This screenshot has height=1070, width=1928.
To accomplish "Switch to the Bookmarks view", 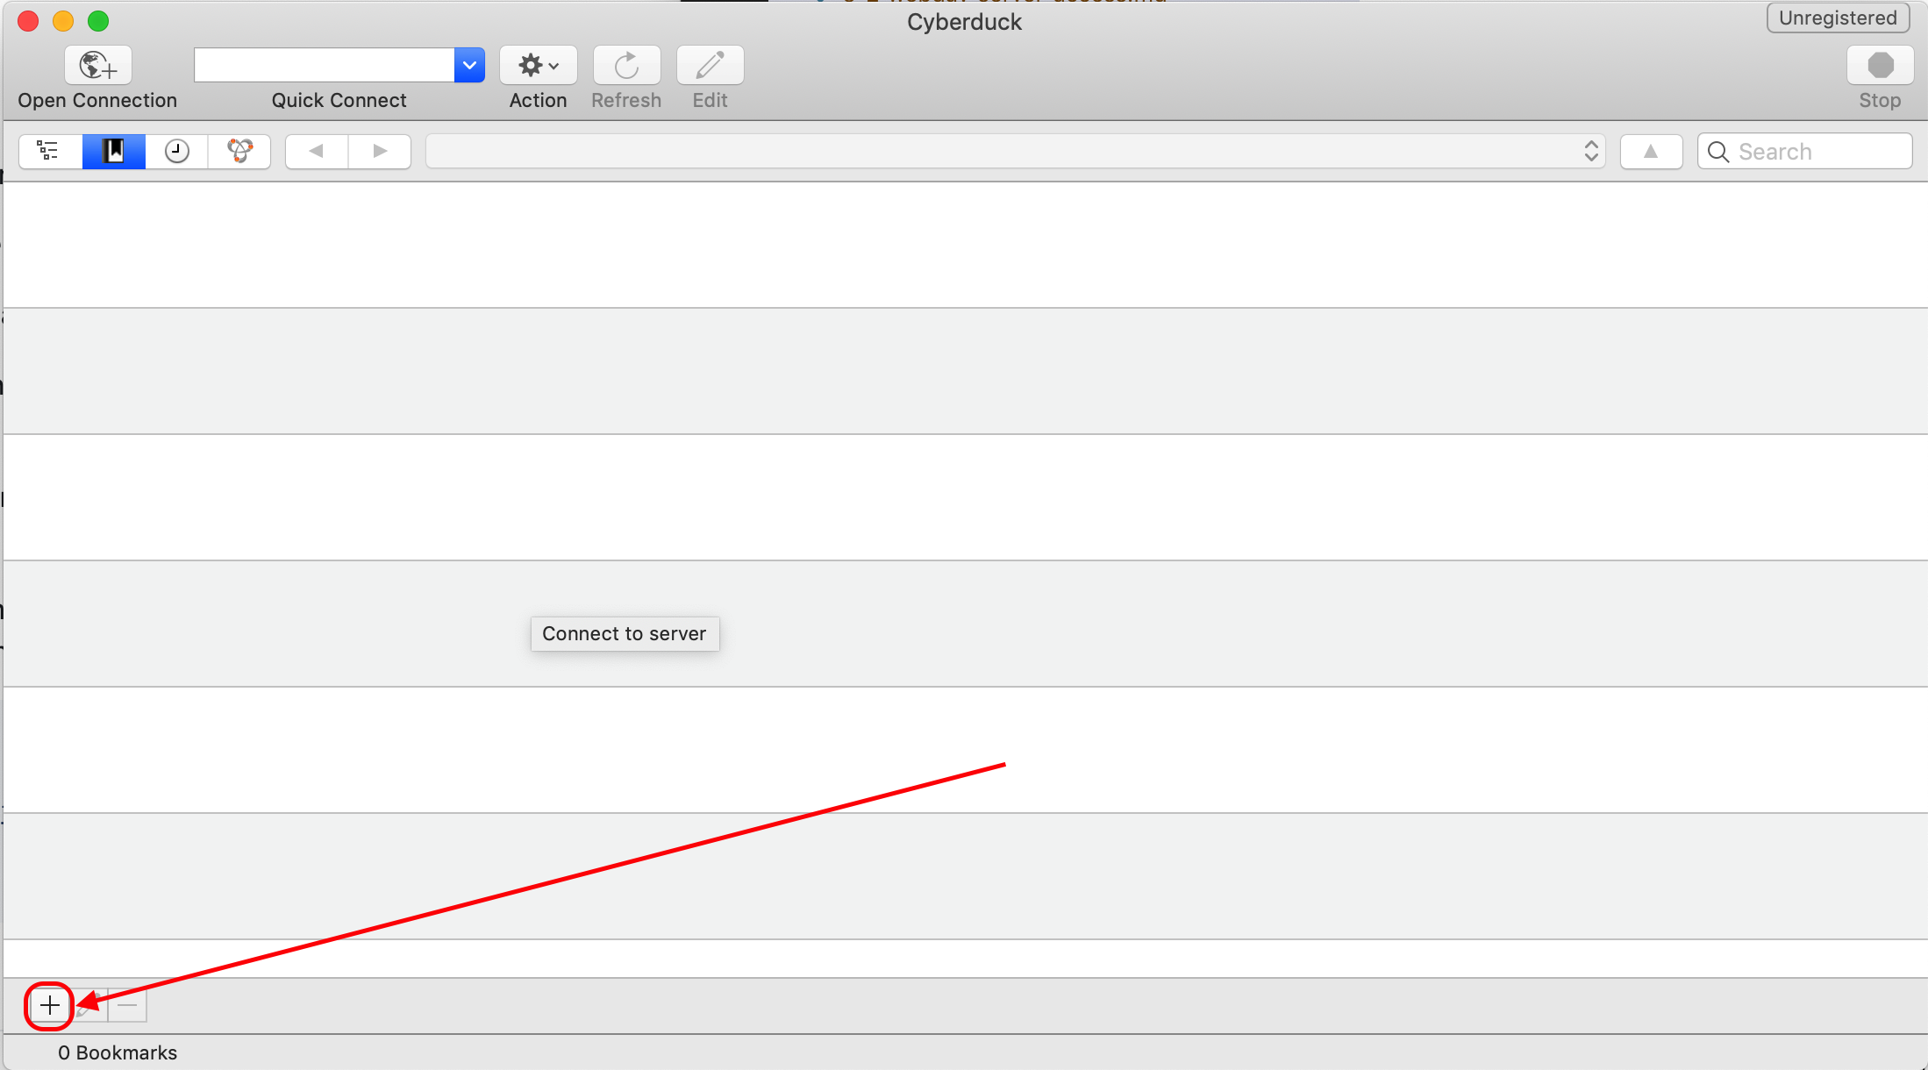I will click(x=114, y=151).
